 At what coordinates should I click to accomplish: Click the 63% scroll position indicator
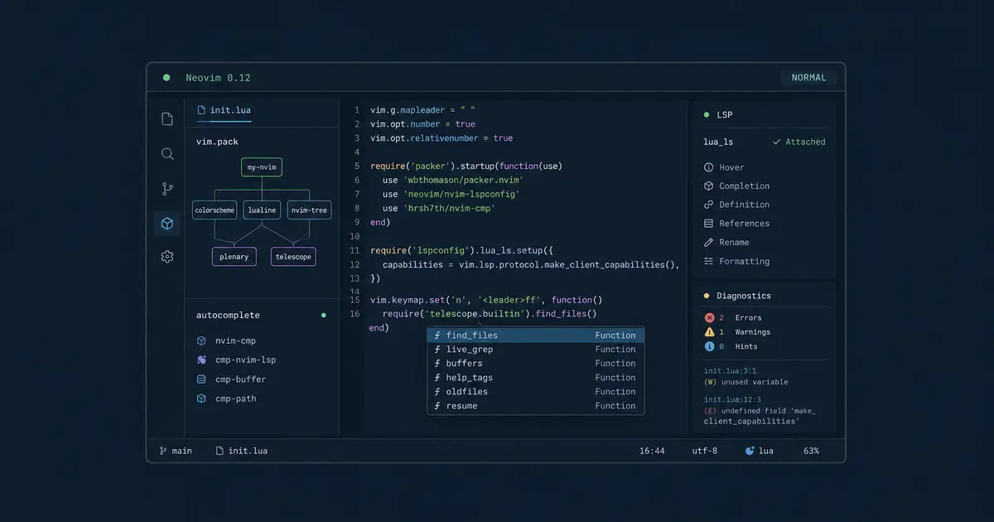[x=811, y=451]
